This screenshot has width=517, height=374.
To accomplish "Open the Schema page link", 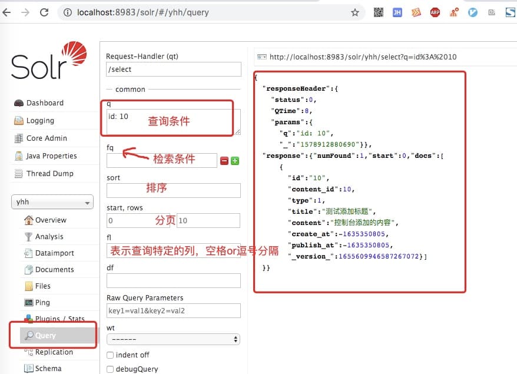I will coord(48,368).
